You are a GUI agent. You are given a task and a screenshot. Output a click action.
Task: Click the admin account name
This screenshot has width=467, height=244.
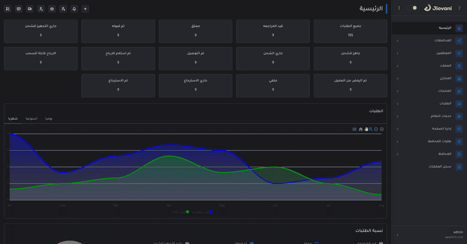[458, 232]
